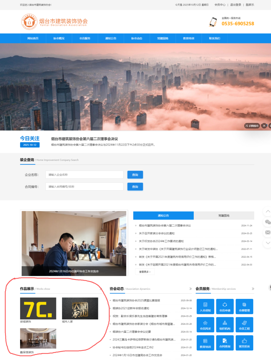
Task: Click the down chevron in floating sidebar
Action: pyautogui.click(x=268, y=243)
